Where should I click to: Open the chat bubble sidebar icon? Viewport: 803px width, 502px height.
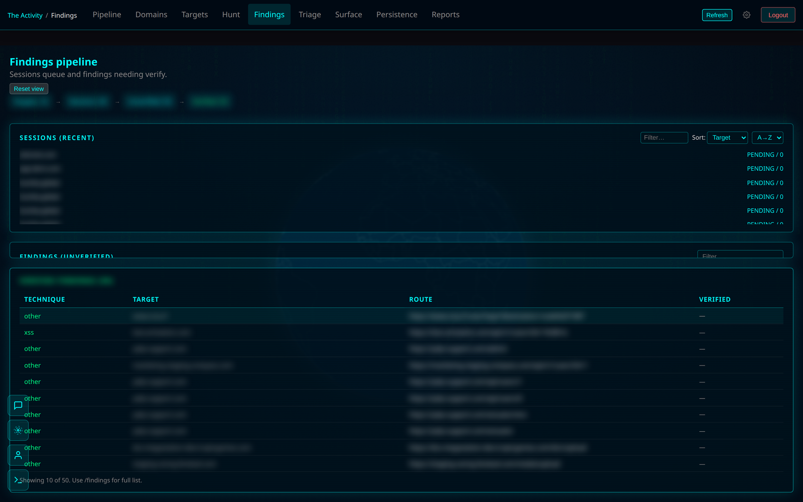click(18, 405)
